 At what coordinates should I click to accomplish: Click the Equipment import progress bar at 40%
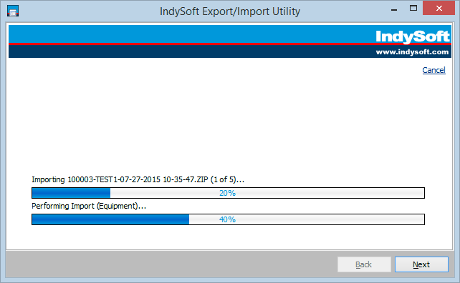[228, 219]
